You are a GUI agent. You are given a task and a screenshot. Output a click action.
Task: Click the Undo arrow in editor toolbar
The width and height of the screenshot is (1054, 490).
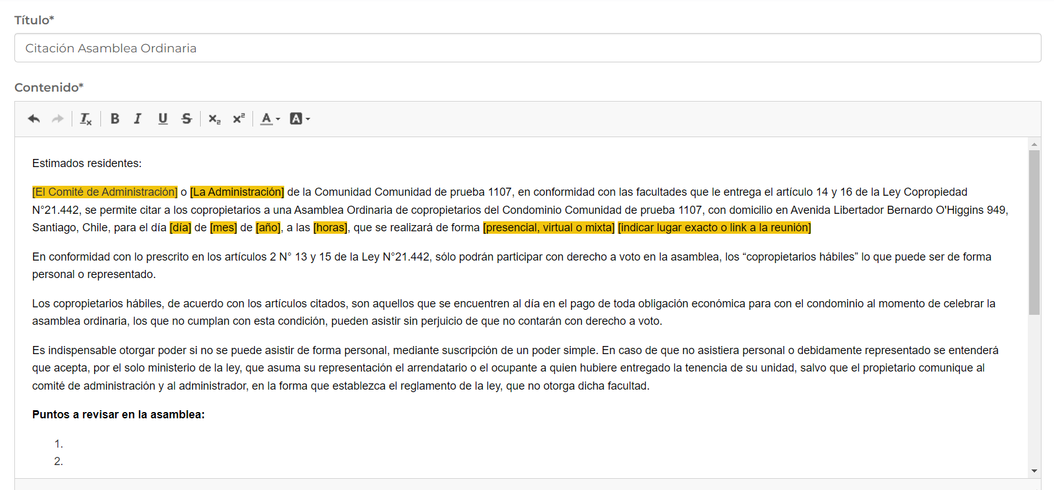pos(34,118)
